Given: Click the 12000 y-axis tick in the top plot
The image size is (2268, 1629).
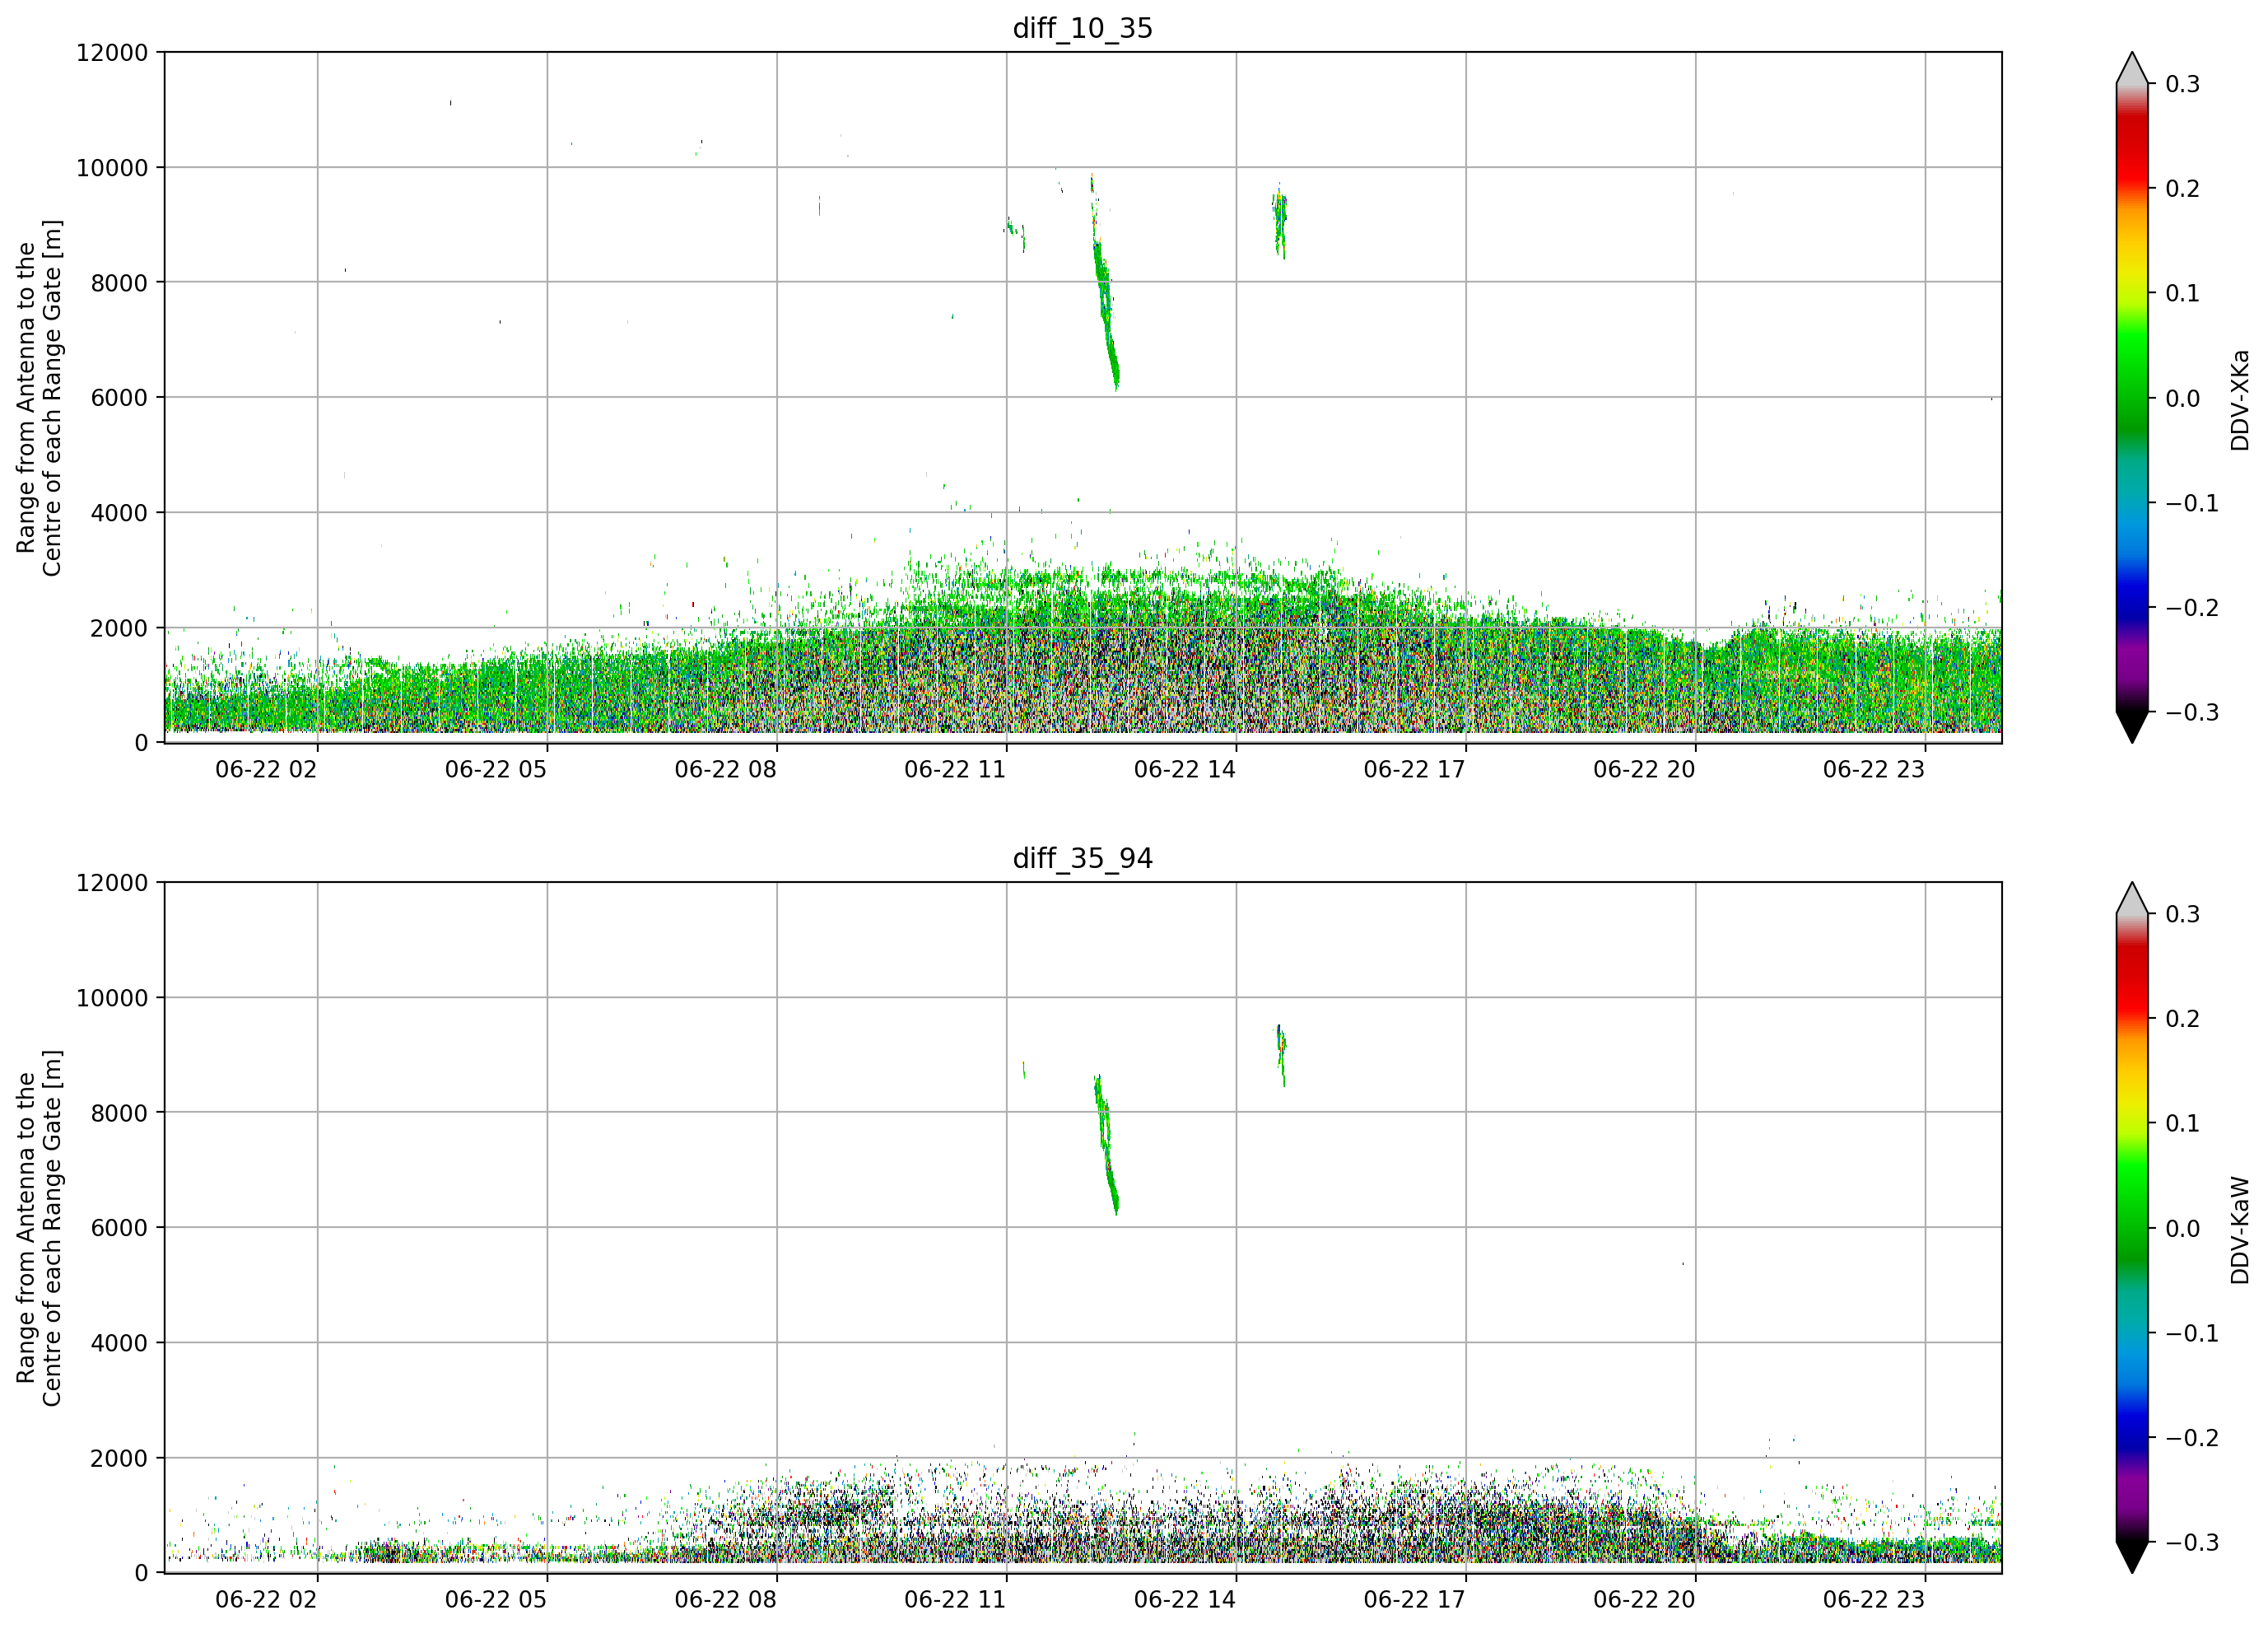Looking at the screenshot, I should [112, 53].
